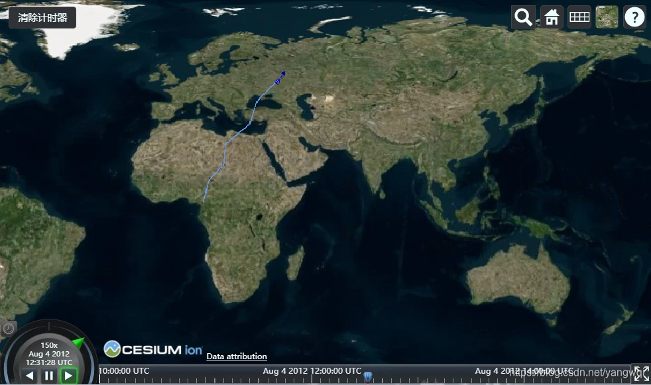The height and width of the screenshot is (385, 651).
Task: Click the 清除计时器 button
Action: (42, 17)
